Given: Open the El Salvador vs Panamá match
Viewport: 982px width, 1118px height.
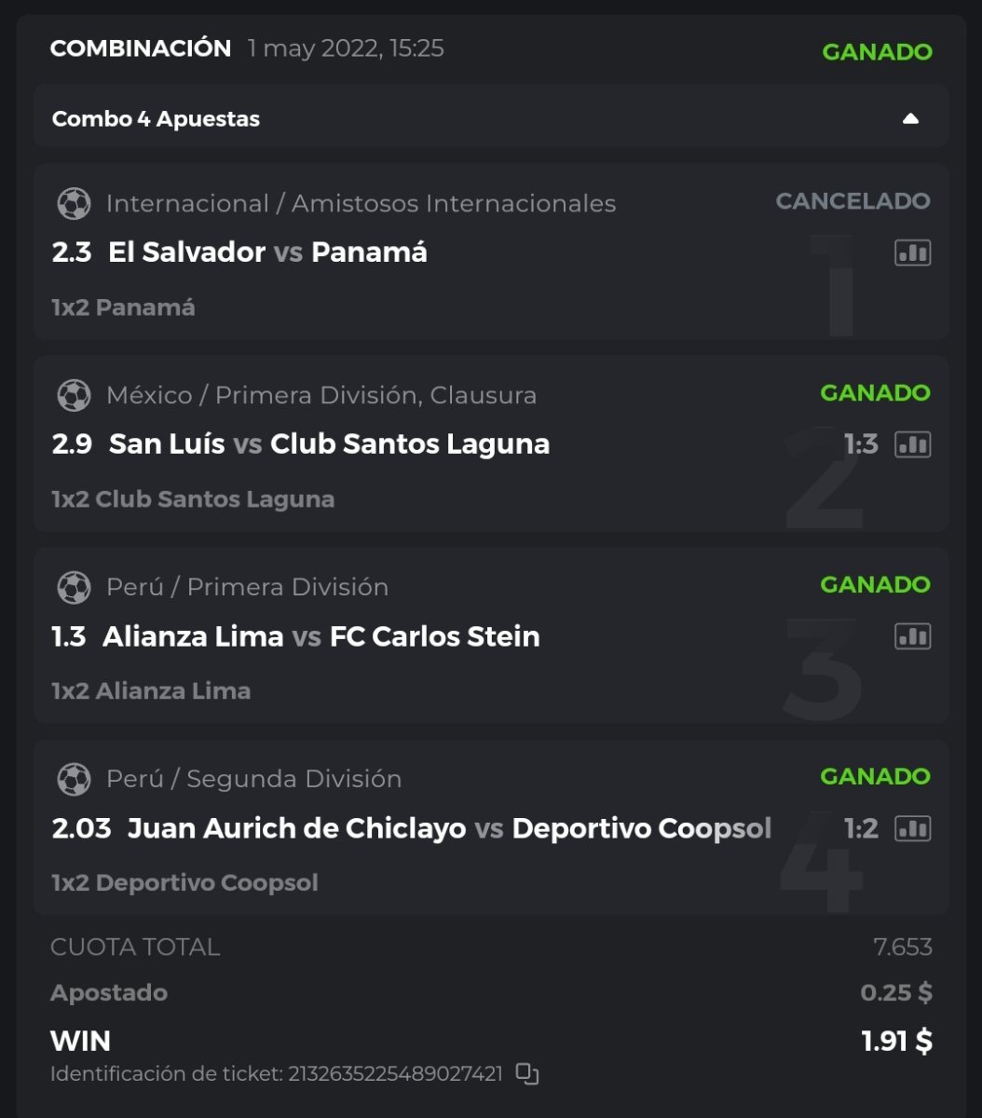Looking at the screenshot, I should click(266, 252).
